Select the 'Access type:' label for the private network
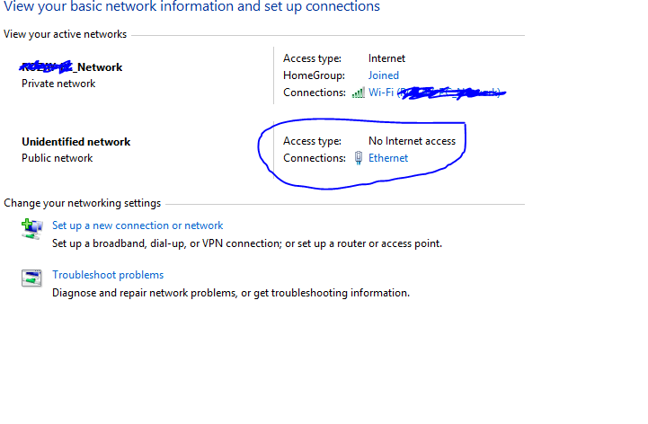Image resolution: width=648 pixels, height=424 pixels. pyautogui.click(x=312, y=58)
